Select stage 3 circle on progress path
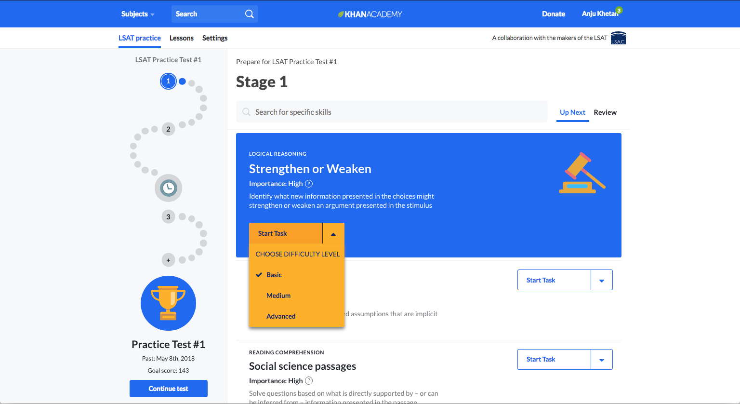740x404 pixels. point(168,217)
